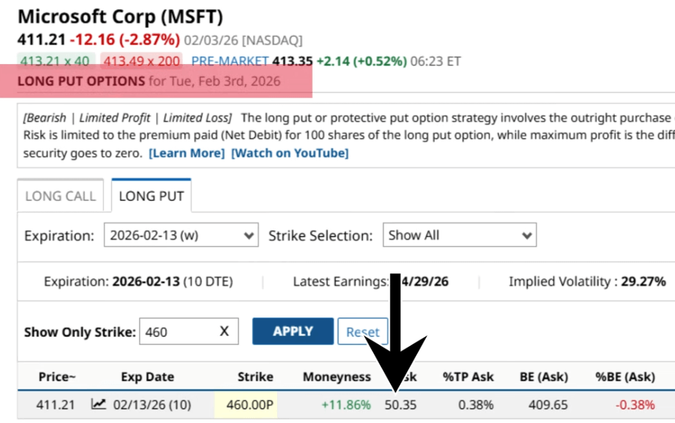
Task: Sort rows by the Exp Date header
Action: 147,377
